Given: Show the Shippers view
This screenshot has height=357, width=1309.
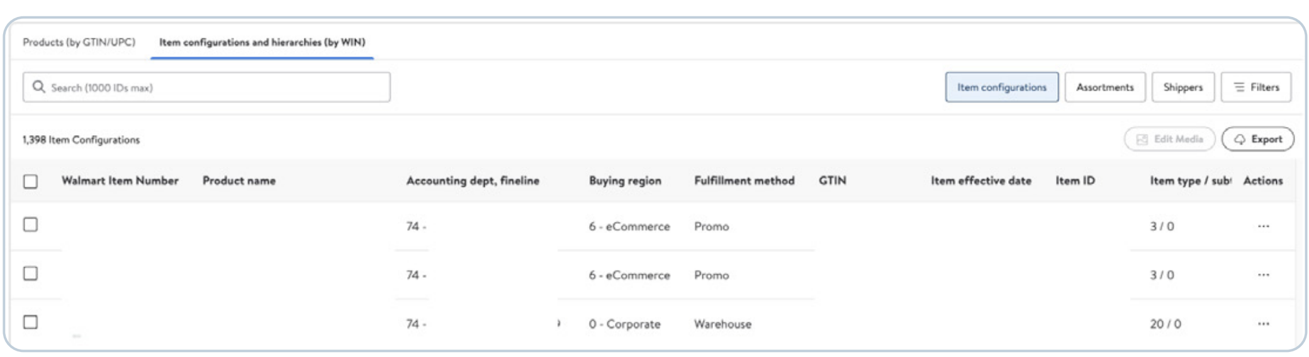Looking at the screenshot, I should point(1183,87).
